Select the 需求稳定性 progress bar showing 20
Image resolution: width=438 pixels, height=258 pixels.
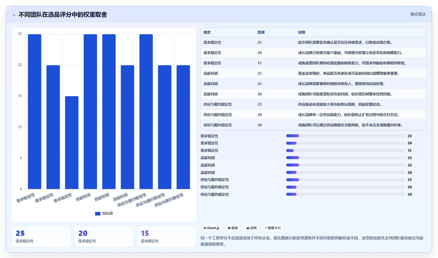click(346, 143)
